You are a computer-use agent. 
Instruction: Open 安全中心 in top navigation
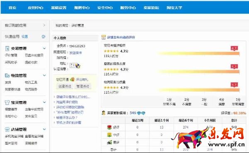coord(105,7)
